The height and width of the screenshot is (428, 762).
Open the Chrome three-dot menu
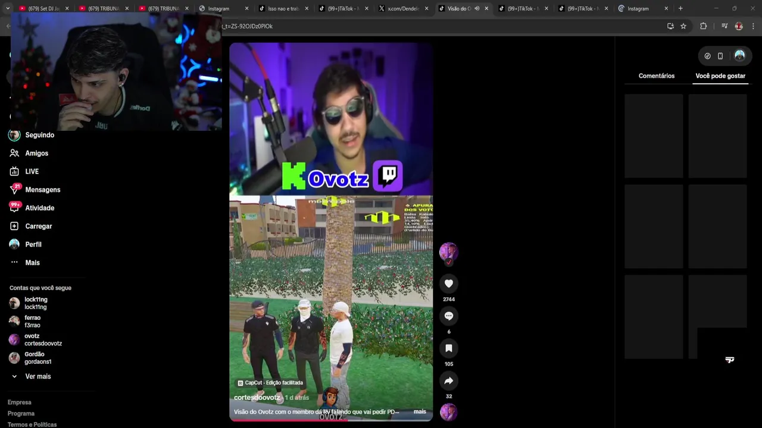(753, 26)
